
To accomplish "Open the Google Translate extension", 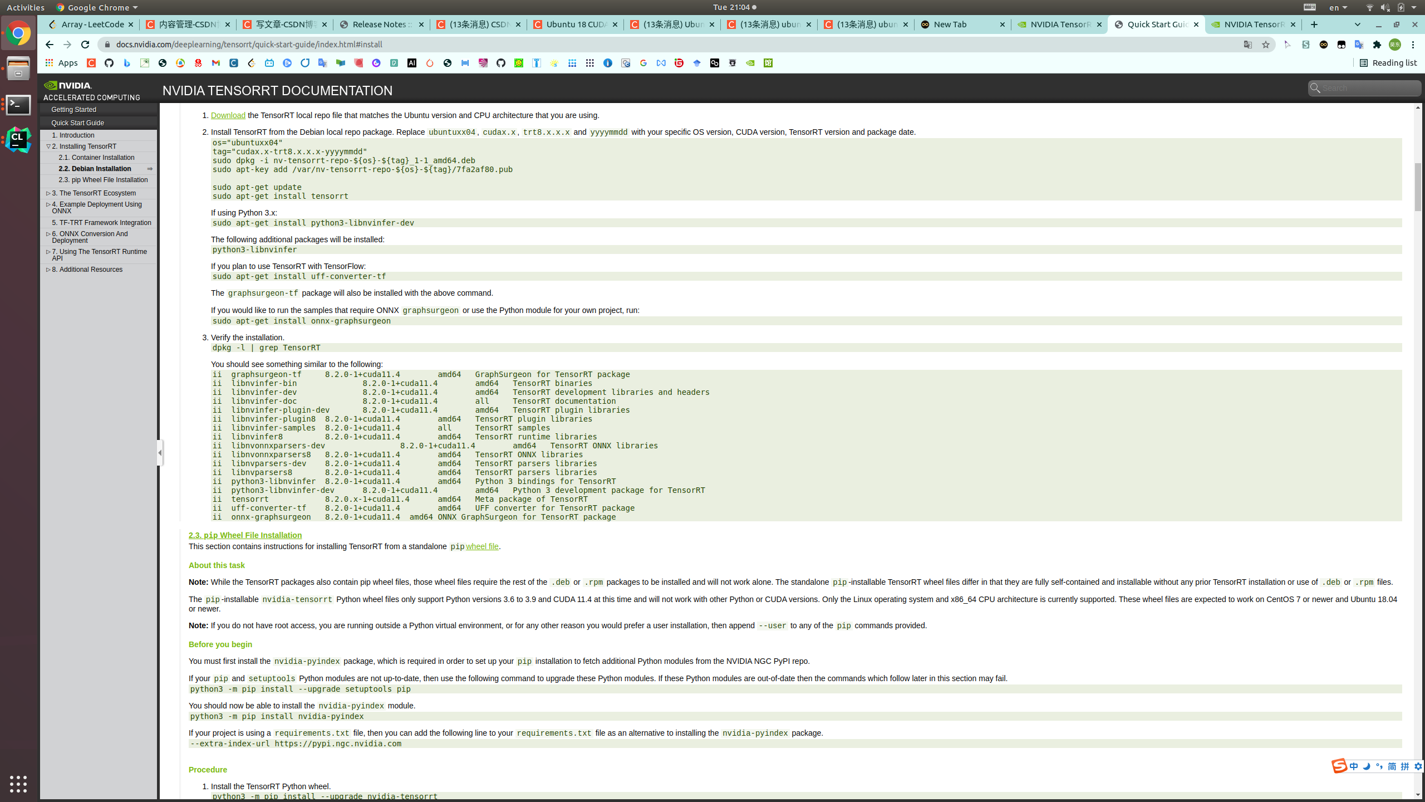I will pos(1359,45).
